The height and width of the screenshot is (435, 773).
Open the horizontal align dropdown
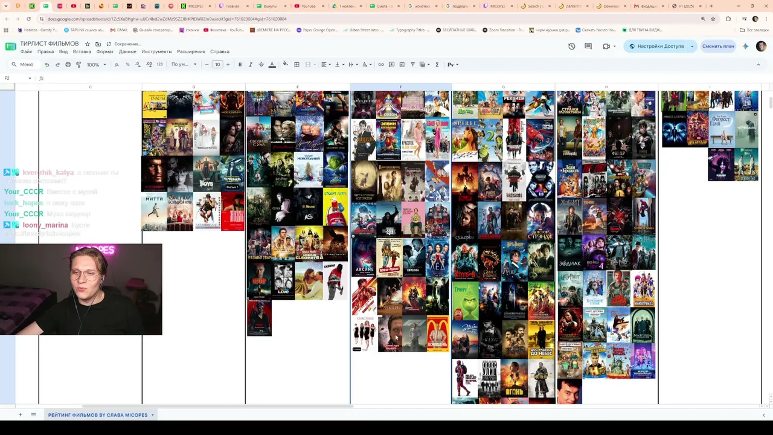point(325,65)
